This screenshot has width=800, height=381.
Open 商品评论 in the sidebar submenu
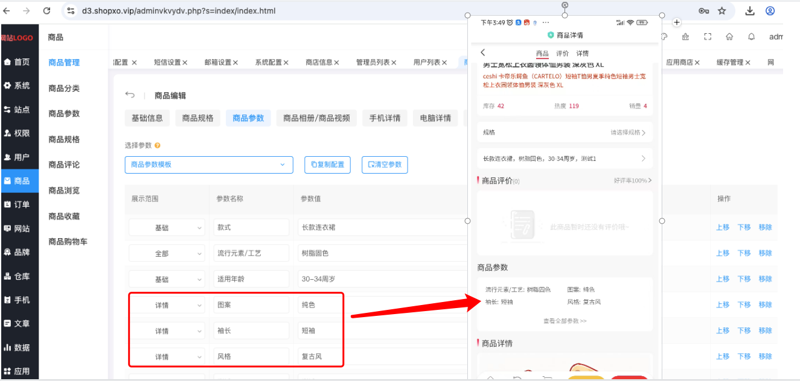click(x=64, y=165)
